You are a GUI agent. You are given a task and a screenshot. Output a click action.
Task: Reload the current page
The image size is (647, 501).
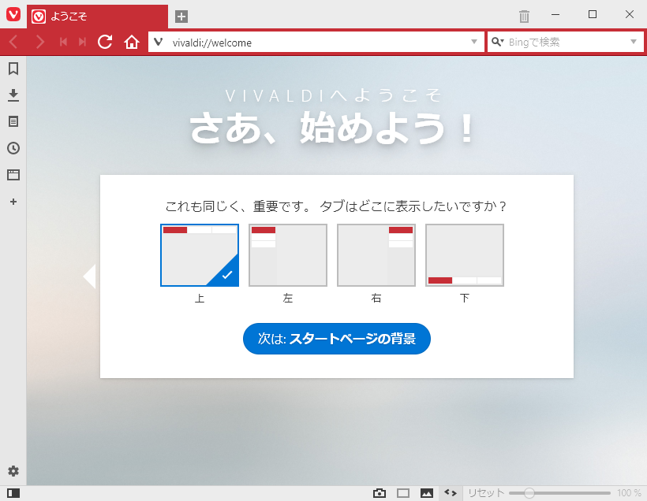105,42
